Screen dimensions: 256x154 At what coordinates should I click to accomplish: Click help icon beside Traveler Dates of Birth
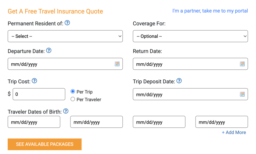[x=66, y=111]
